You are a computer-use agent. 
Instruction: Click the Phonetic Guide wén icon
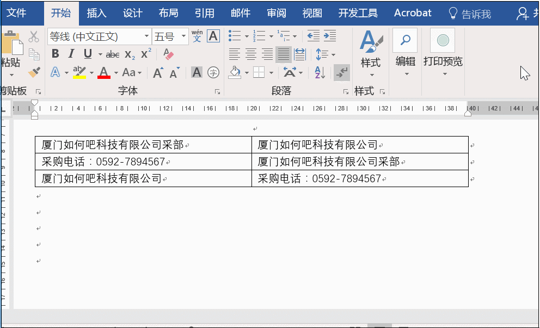197,36
